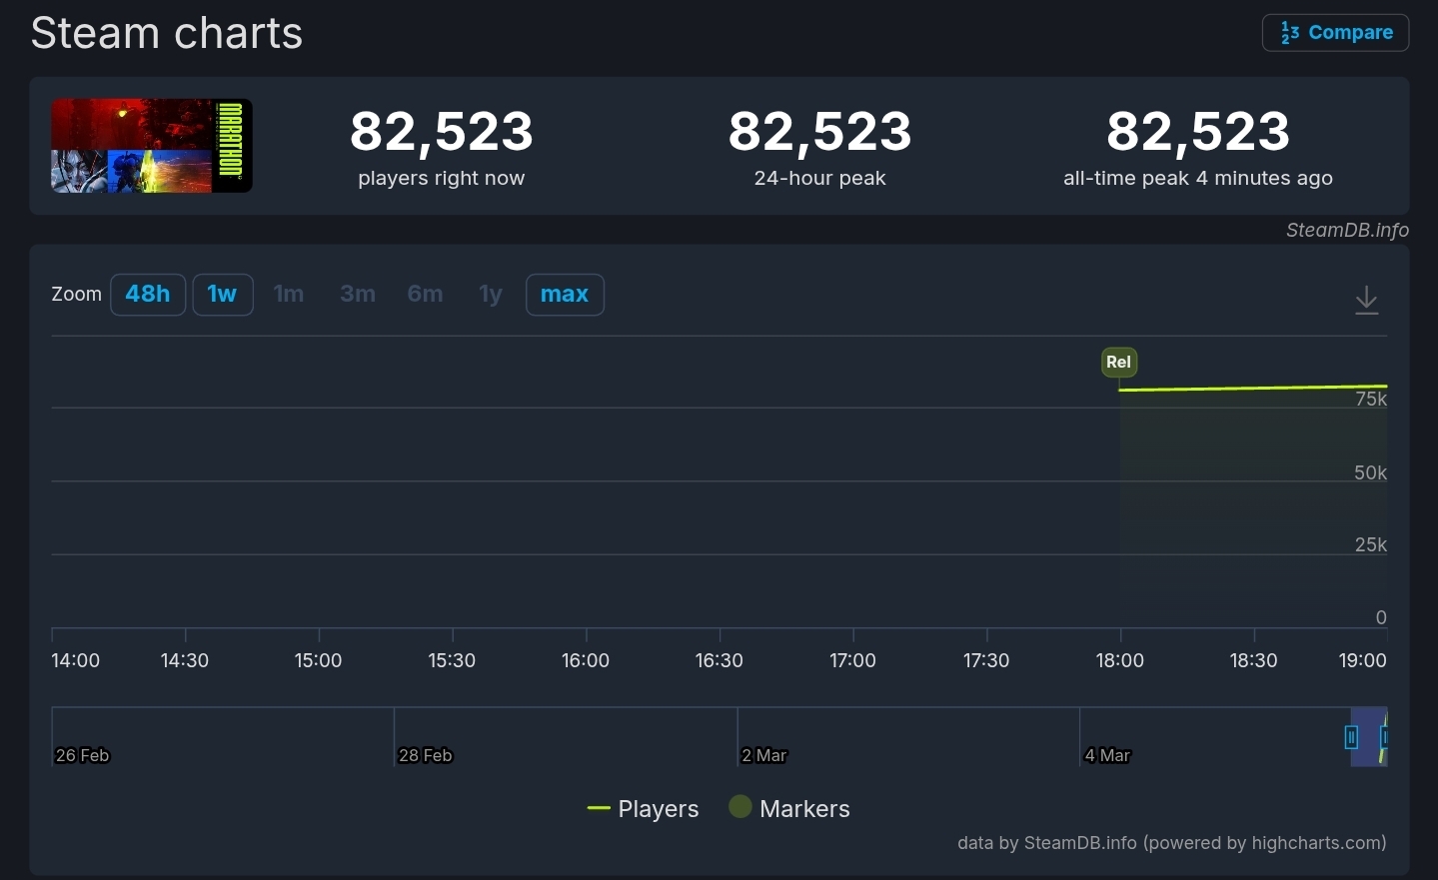Click the 4 Mar navigator label
1438x880 pixels.
pyautogui.click(x=1107, y=755)
